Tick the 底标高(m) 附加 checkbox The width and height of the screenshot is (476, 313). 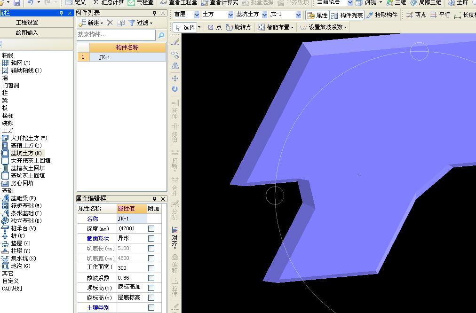(x=151, y=297)
